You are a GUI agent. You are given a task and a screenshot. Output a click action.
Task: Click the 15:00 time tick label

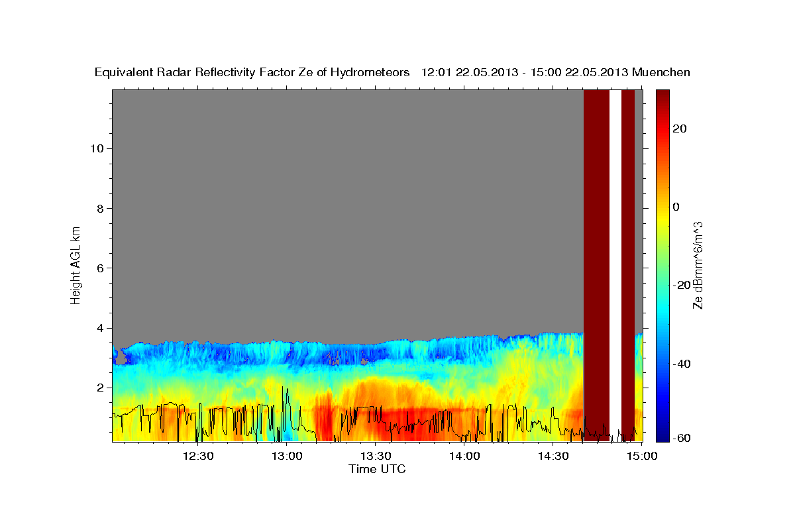coord(642,456)
